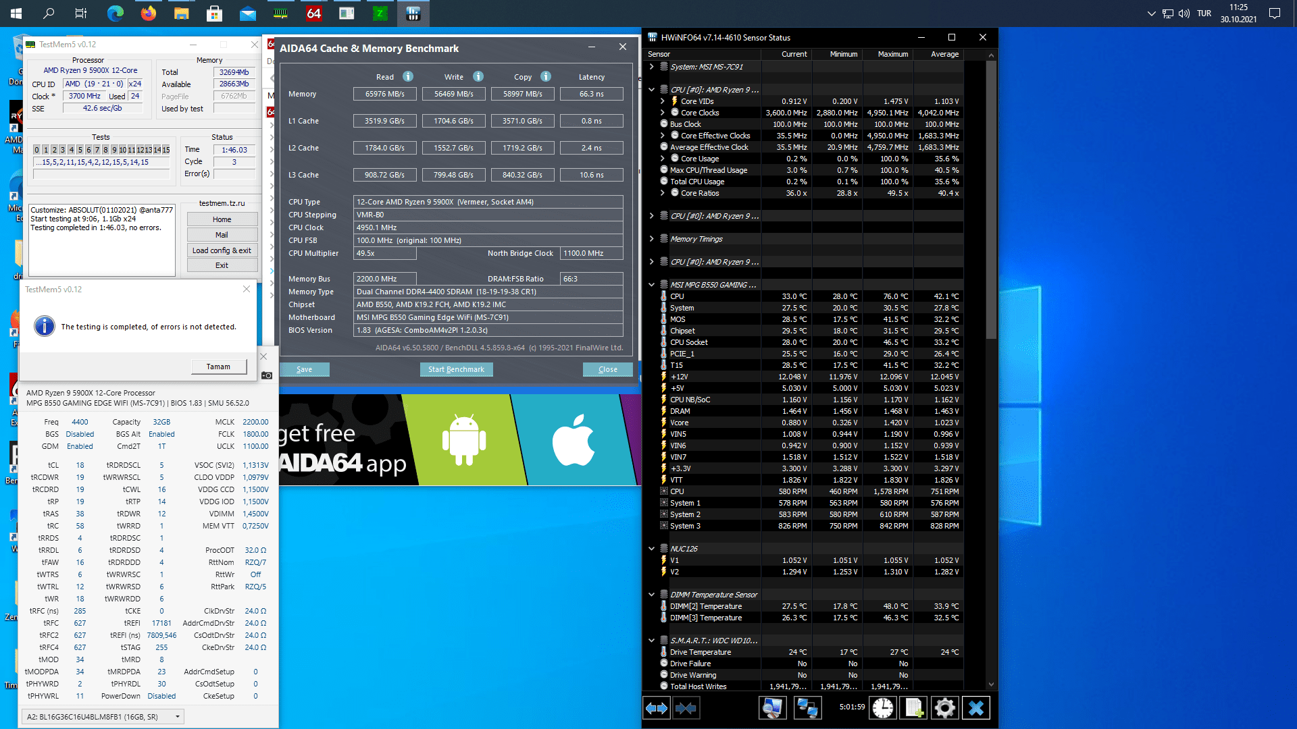
Task: Save the AIDA64 benchmark results
Action: click(x=305, y=369)
